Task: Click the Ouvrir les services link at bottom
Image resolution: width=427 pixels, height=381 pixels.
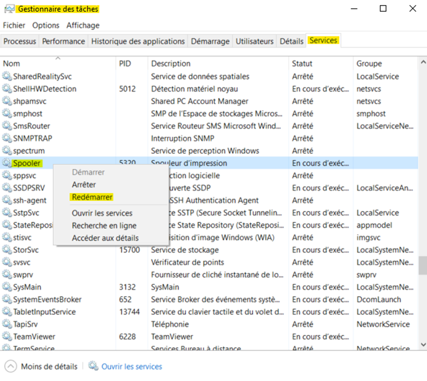Action: 132,367
